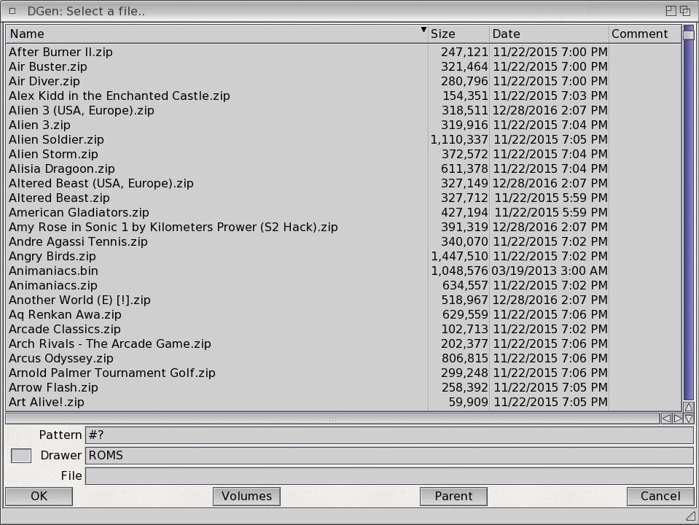Select Air Diver.zip
The image size is (699, 525).
point(344,81)
